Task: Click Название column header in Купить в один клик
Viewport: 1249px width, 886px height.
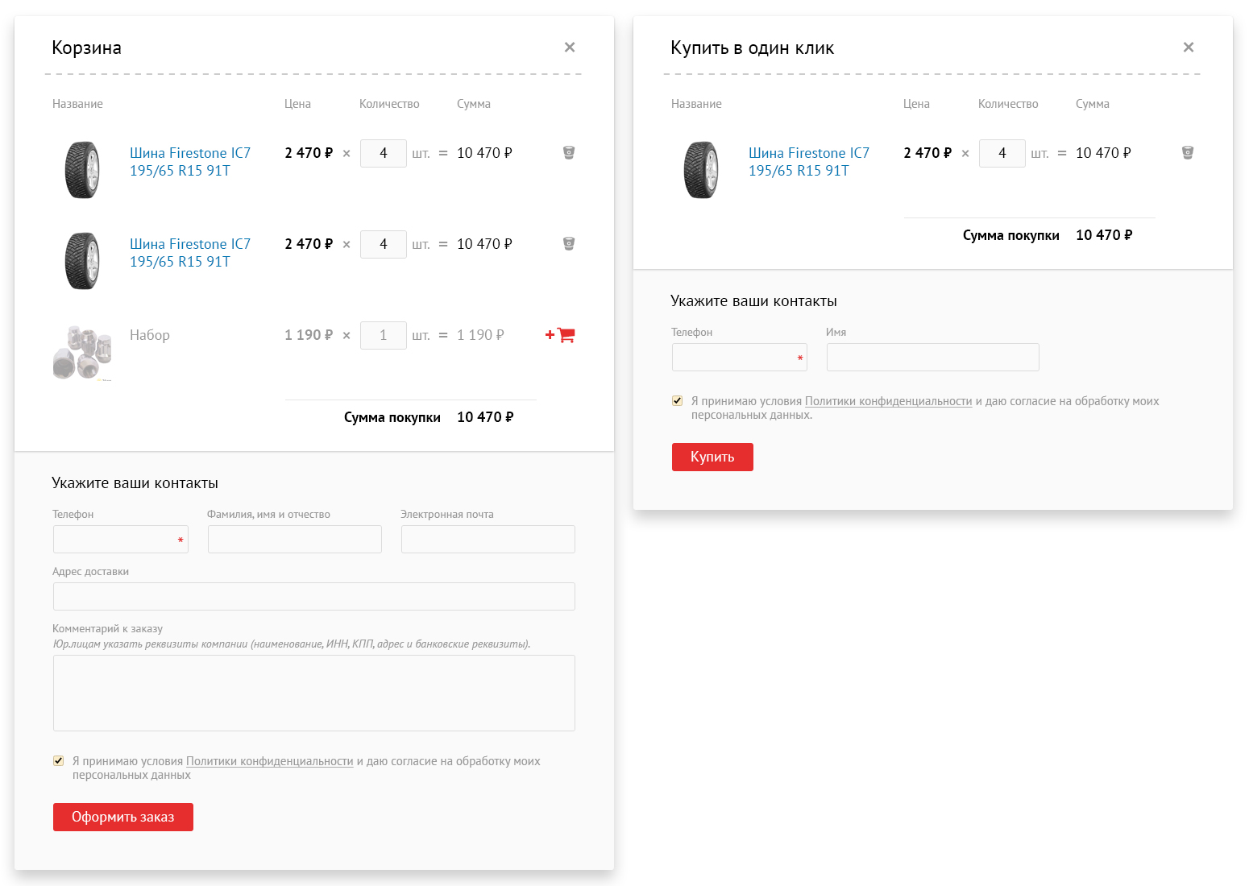Action: point(696,104)
